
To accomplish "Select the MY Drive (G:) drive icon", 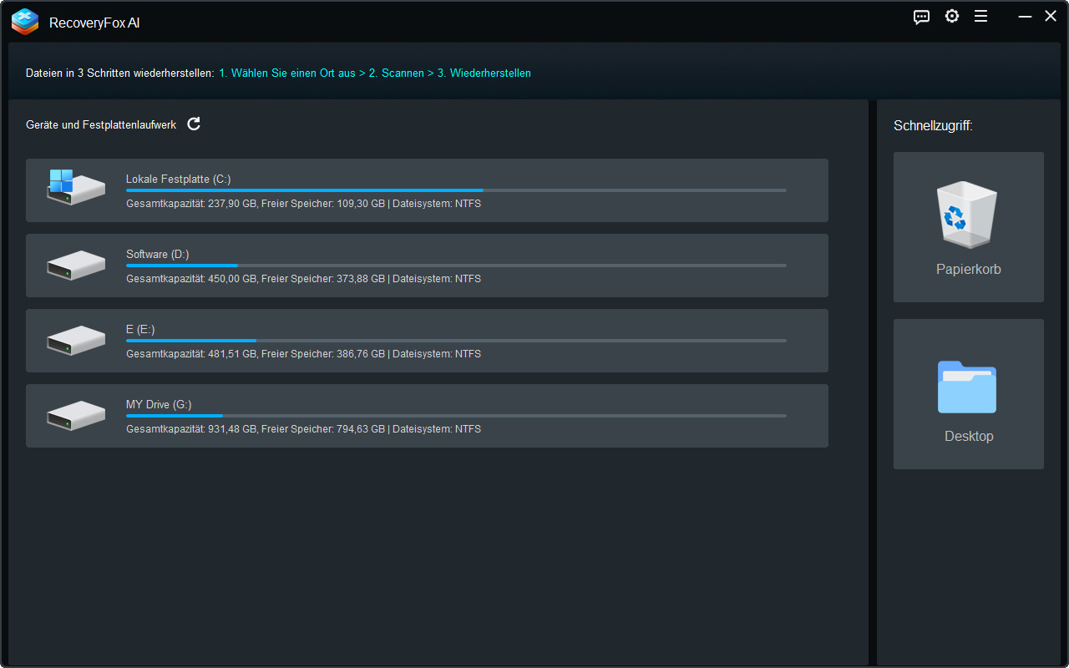I will tap(76, 416).
